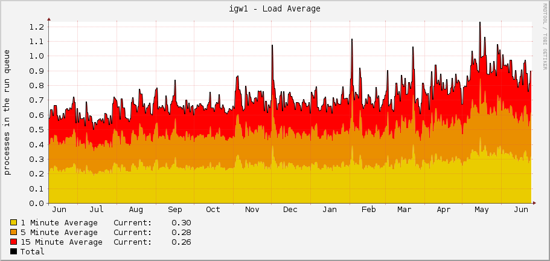
Task: Click the 1.2 tick label on y-axis
Action: click(37, 27)
